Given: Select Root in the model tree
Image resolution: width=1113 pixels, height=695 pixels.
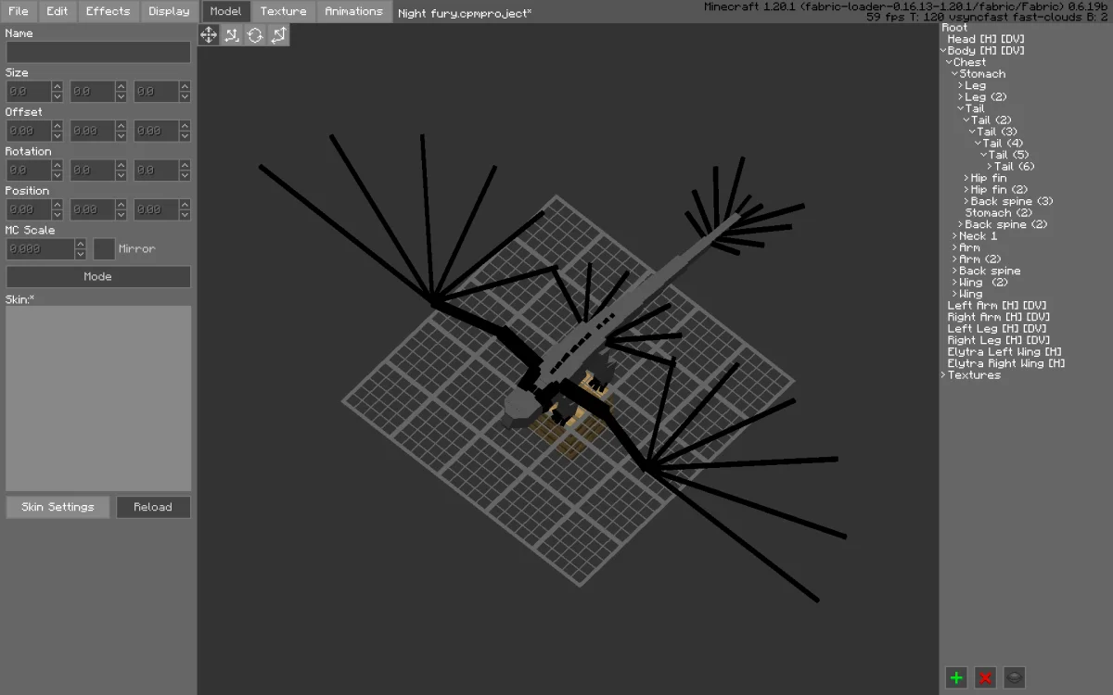Looking at the screenshot, I should pos(954,28).
